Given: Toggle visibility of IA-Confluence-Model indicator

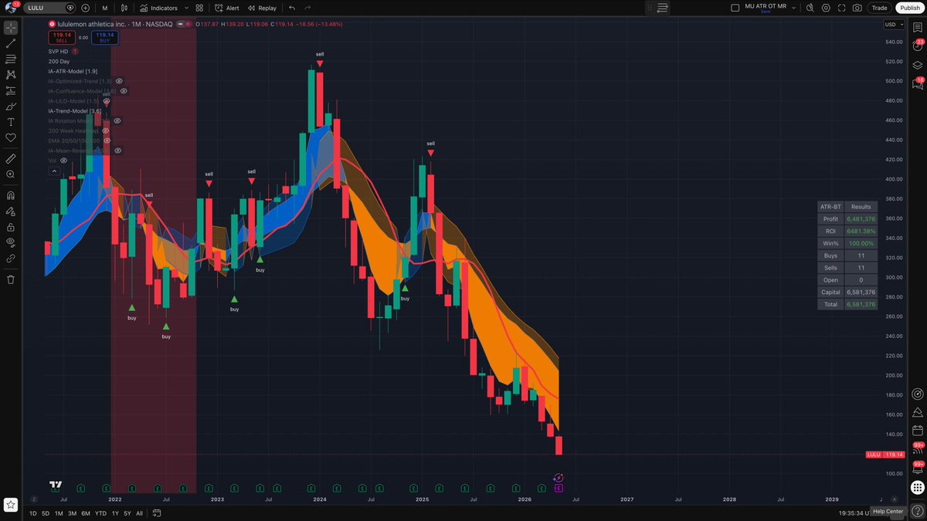Looking at the screenshot, I should coord(124,91).
